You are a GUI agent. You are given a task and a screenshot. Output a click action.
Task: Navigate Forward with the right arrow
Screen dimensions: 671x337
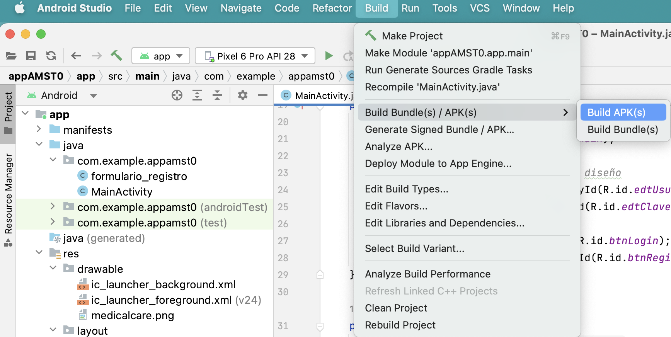97,56
